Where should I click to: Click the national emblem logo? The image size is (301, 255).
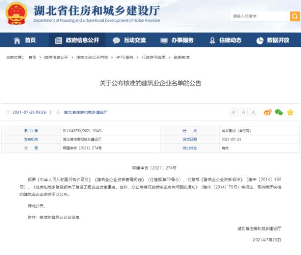coord(16,13)
